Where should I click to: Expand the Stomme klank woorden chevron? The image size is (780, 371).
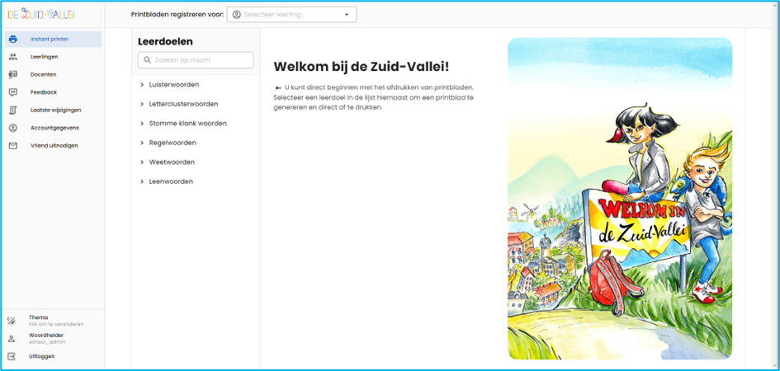[x=142, y=124]
